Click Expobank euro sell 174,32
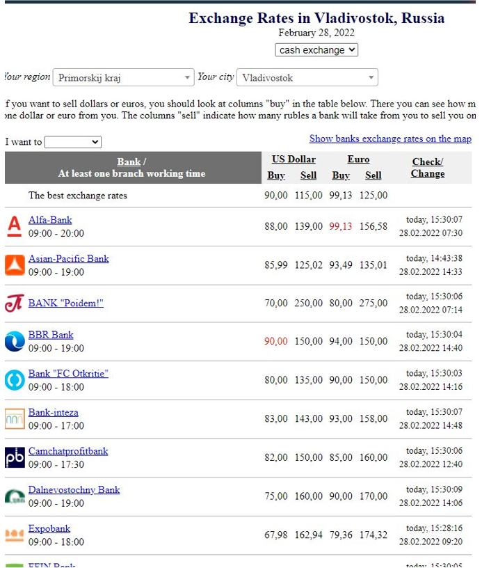The width and height of the screenshot is (482, 568). click(x=373, y=535)
